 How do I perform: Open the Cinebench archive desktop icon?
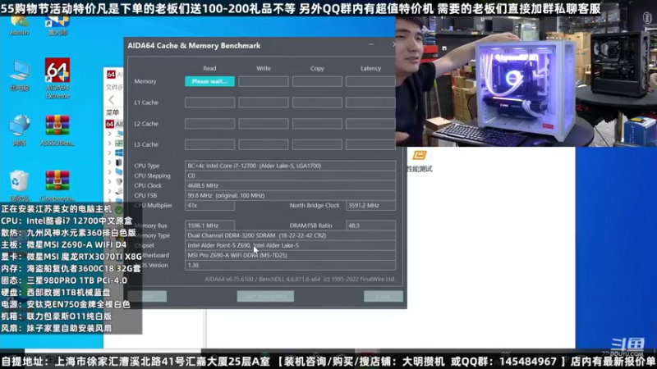click(x=57, y=185)
